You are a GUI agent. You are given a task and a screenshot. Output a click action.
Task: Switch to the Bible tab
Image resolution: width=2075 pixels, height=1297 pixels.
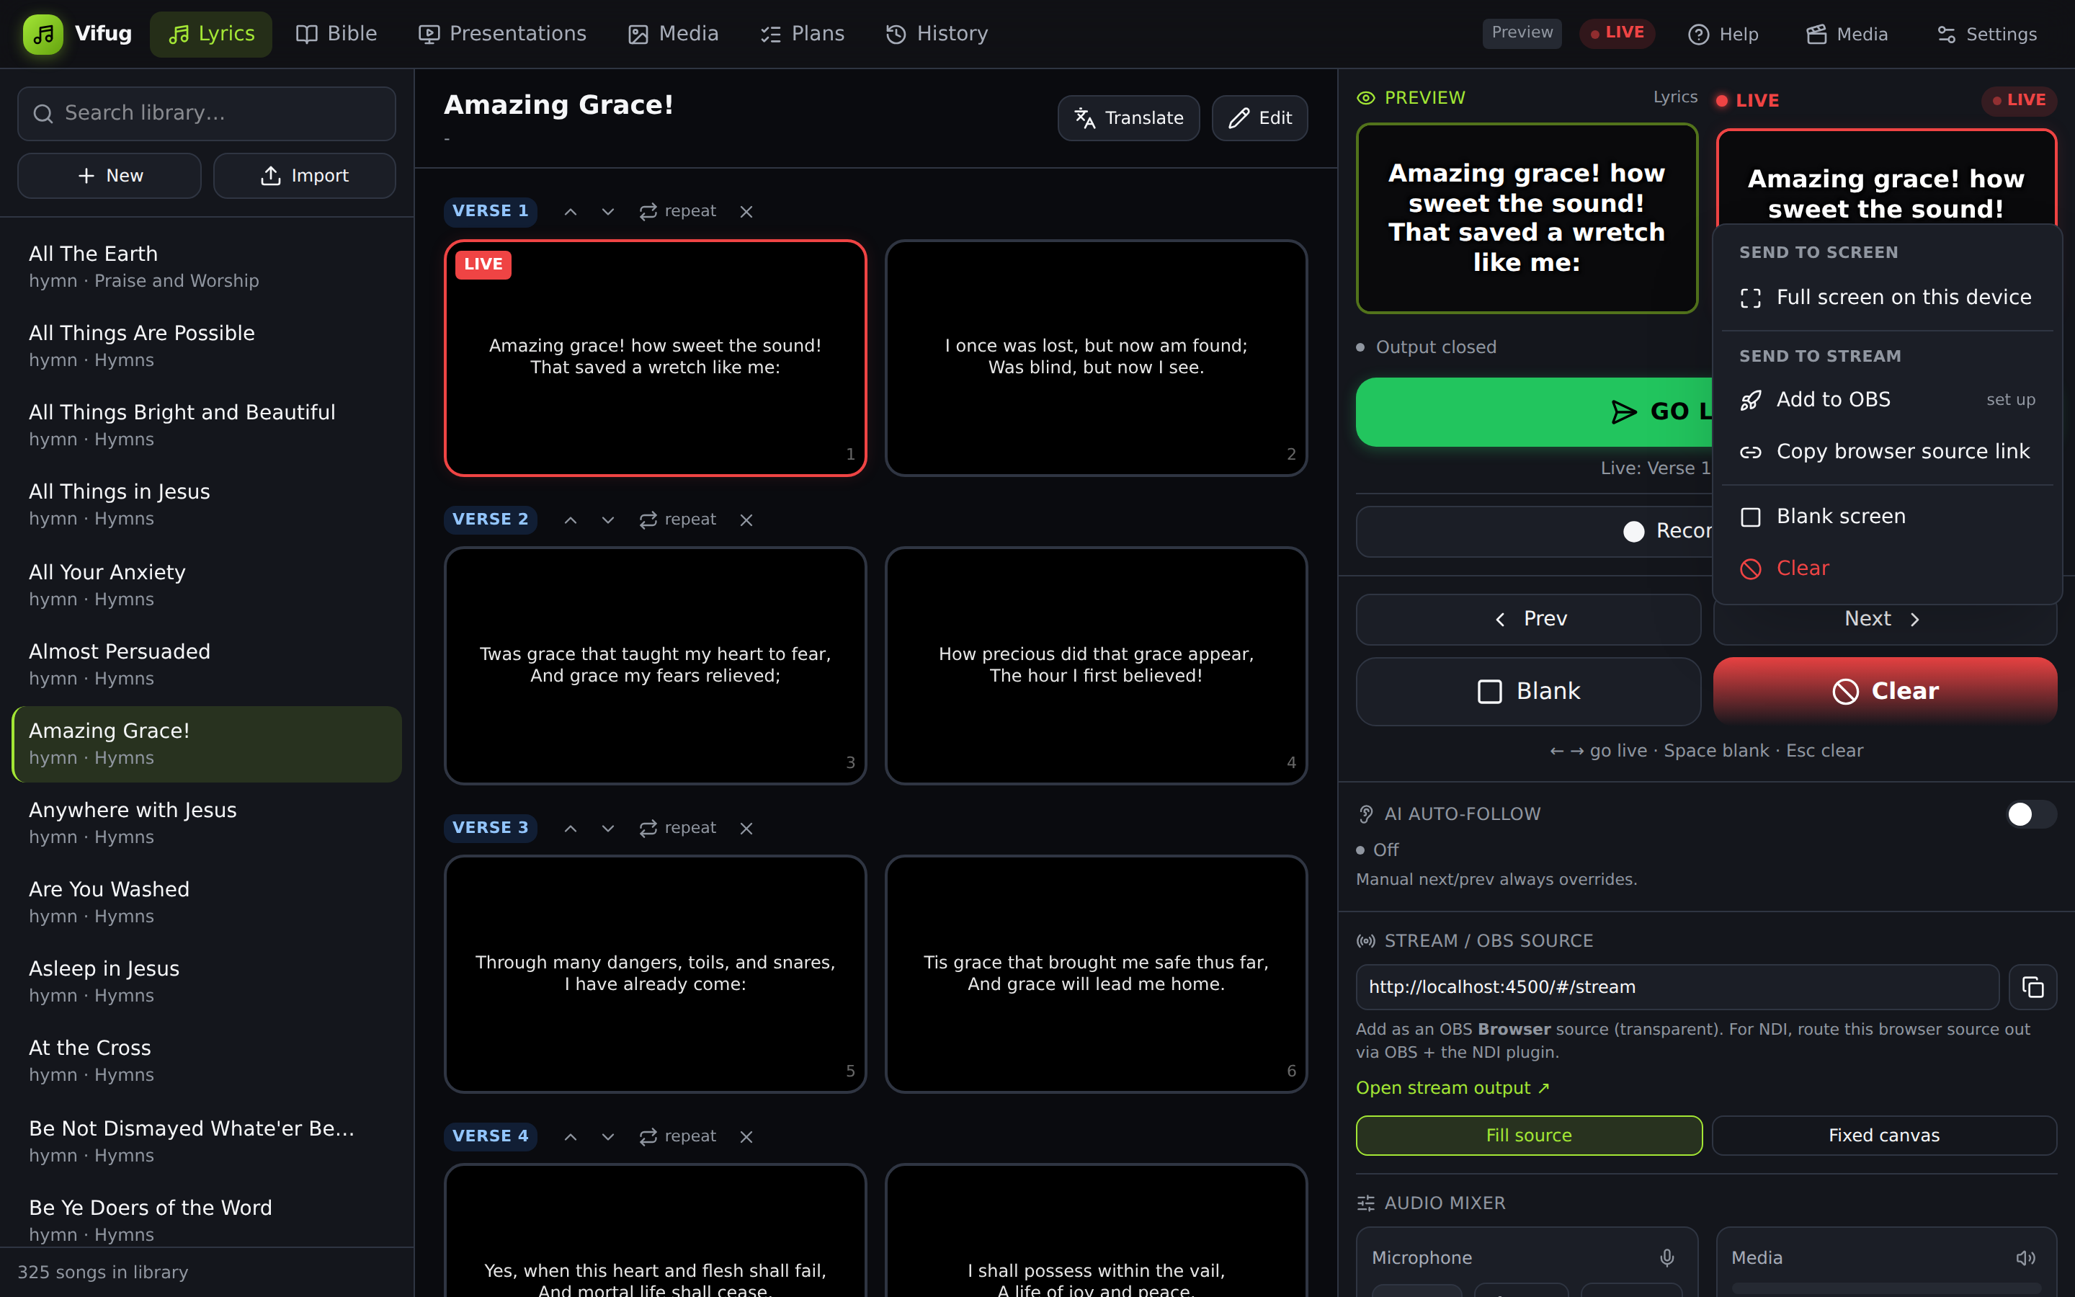[336, 35]
